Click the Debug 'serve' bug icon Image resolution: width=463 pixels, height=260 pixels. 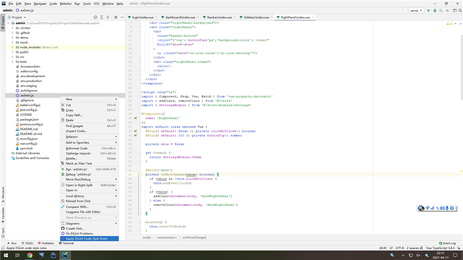(435, 10)
